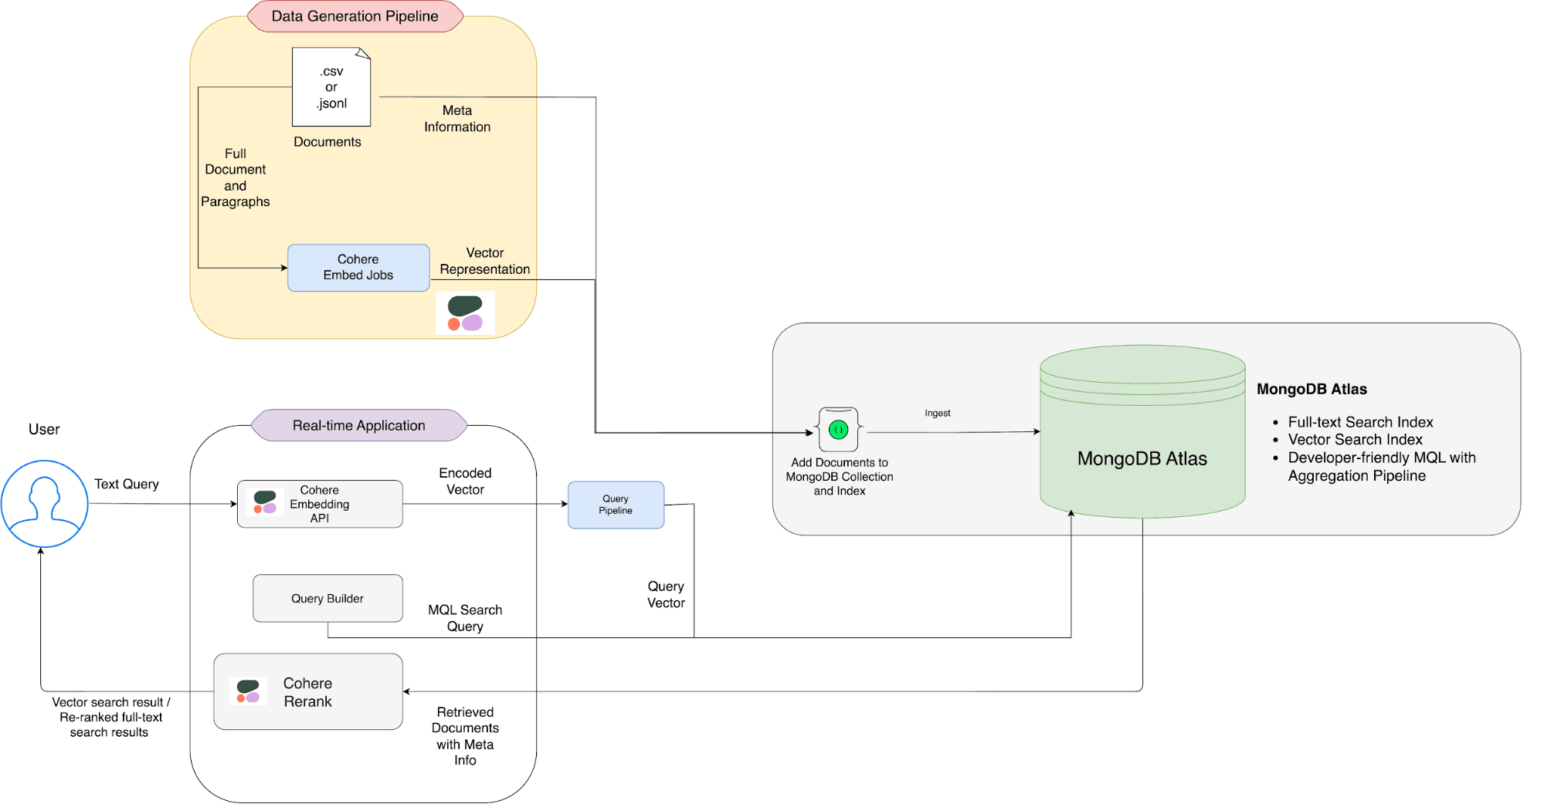1544x804 pixels.
Task: Select the Meta Information label
Action: click(x=457, y=119)
